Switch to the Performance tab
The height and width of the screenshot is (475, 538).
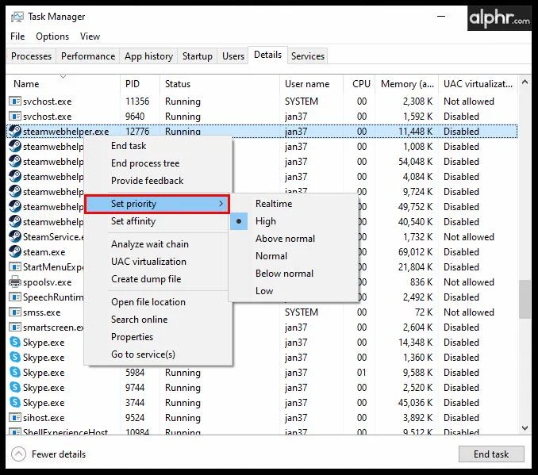point(88,56)
